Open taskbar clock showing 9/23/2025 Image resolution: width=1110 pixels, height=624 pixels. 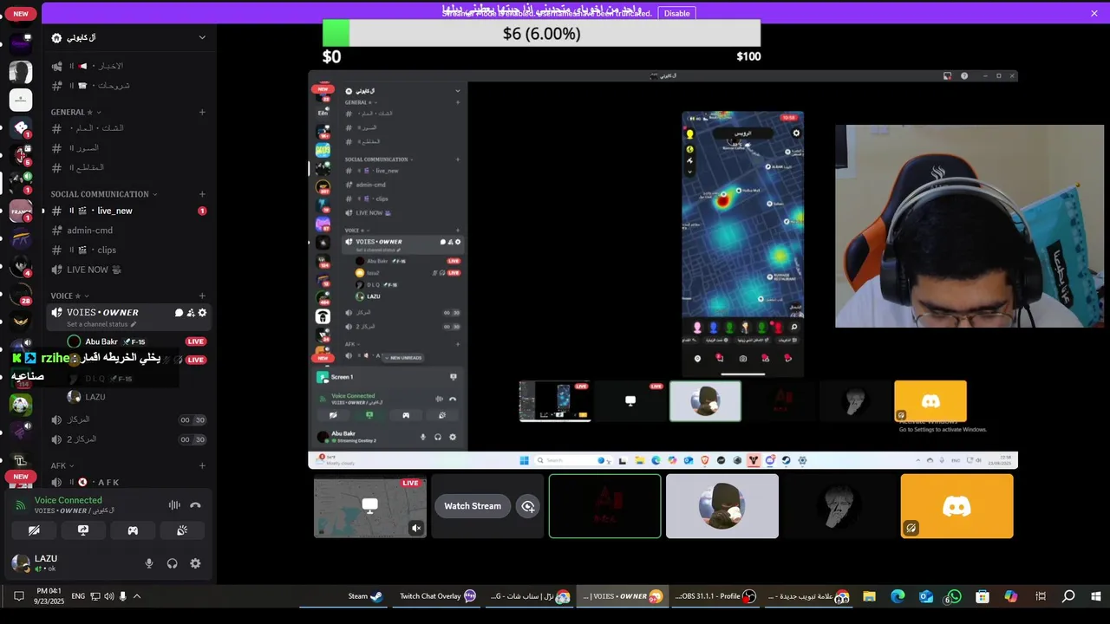[48, 596]
